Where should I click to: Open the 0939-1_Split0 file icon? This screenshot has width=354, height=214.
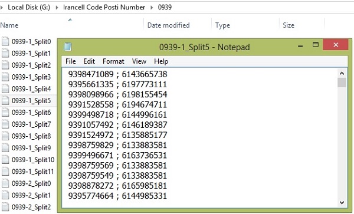point(5,41)
